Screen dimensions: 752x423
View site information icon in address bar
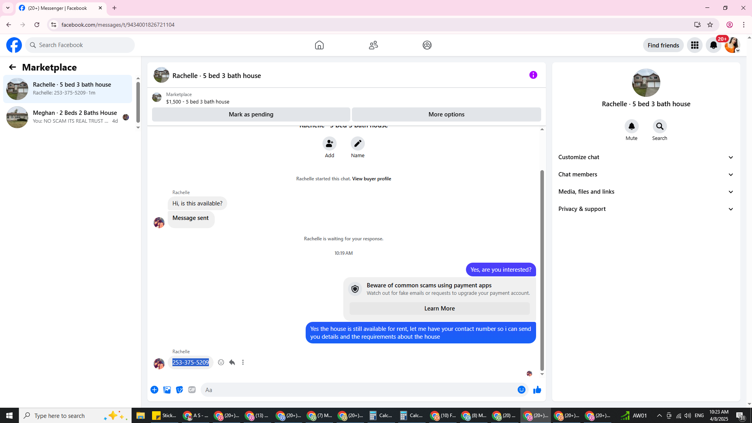point(54,25)
